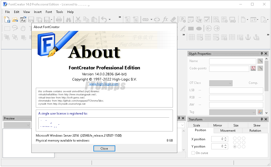The width and height of the screenshot is (271, 167).
Task: Open the Undo dropdown arrow
Action: (110, 19)
